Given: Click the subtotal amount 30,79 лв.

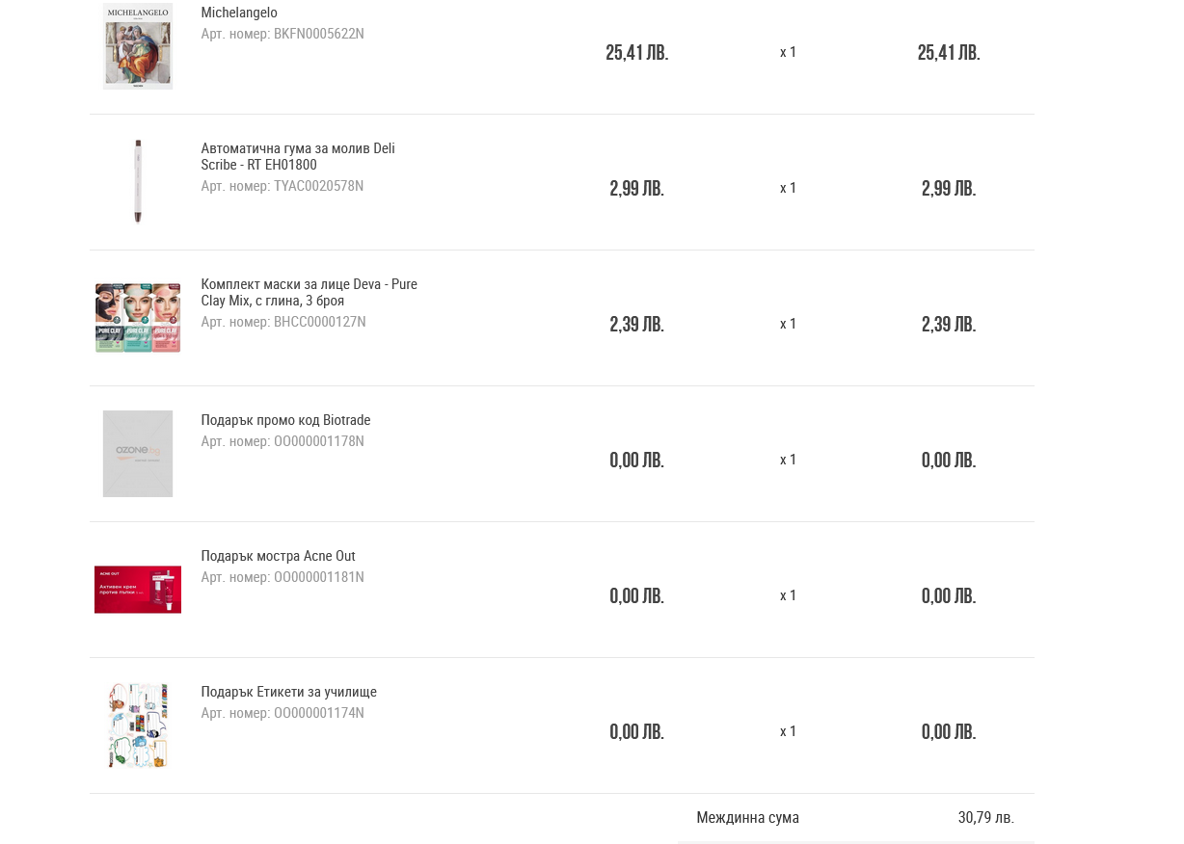Looking at the screenshot, I should coord(985,817).
